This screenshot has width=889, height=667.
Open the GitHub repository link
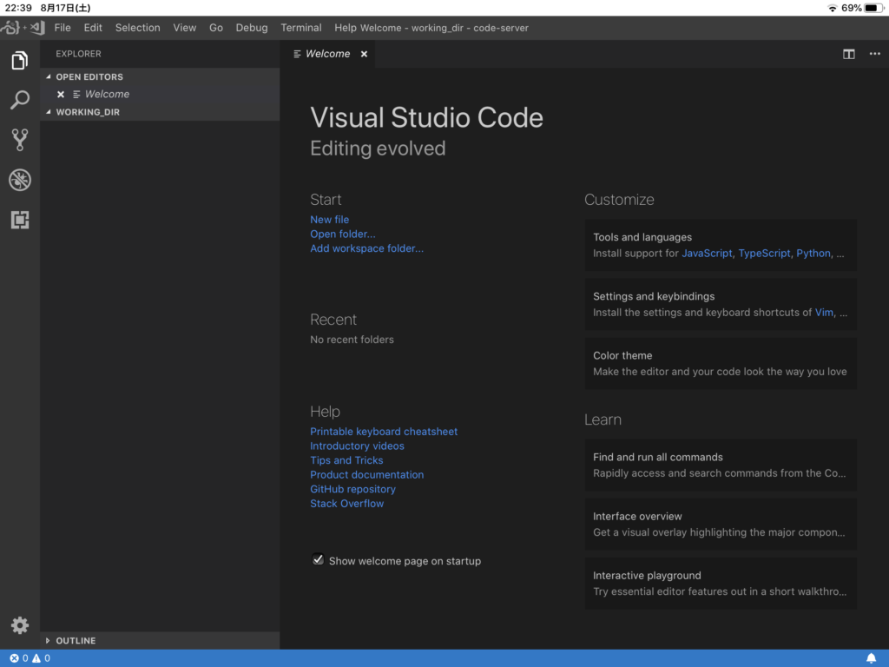click(x=352, y=489)
